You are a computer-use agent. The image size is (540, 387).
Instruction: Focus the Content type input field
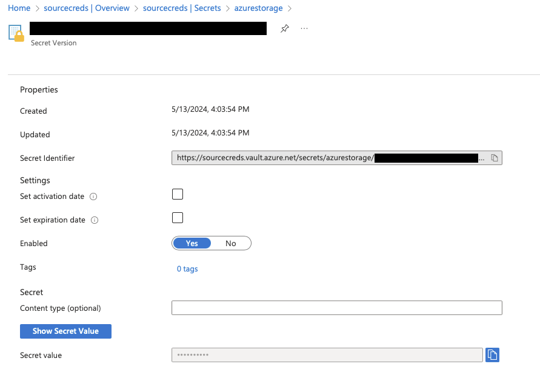(x=337, y=308)
